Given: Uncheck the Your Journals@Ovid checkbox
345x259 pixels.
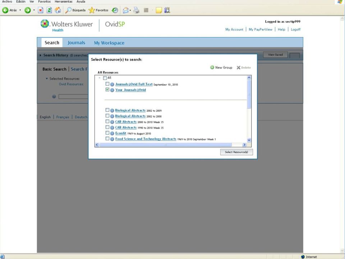Looking at the screenshot, I should tap(107, 90).
